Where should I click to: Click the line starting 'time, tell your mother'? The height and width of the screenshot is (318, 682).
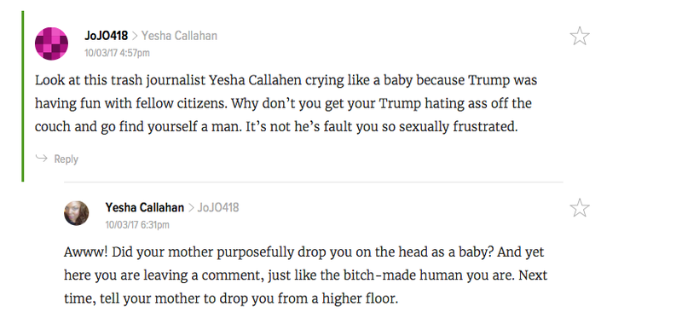click(x=231, y=299)
